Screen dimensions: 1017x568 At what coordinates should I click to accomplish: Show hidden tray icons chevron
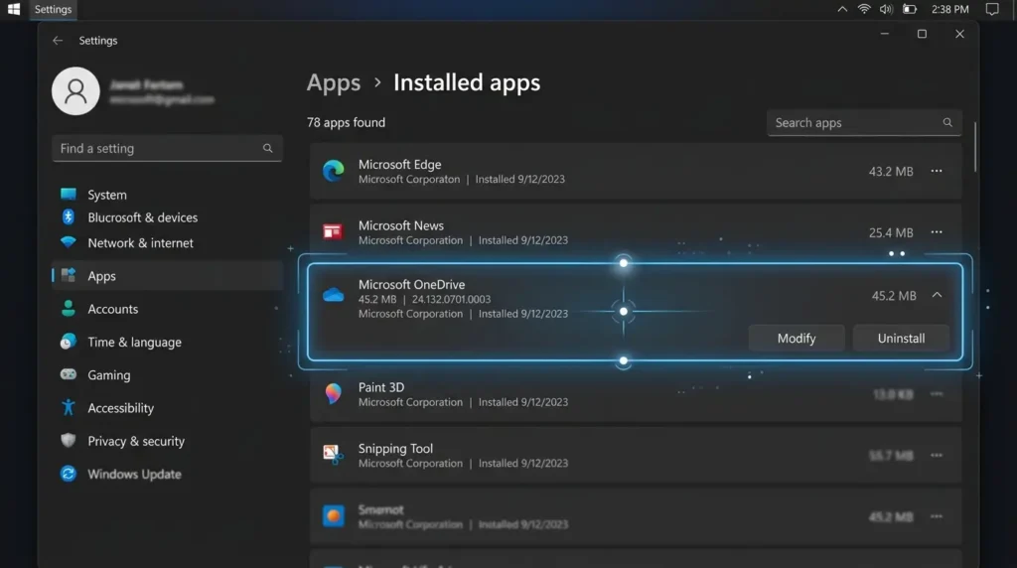point(842,9)
